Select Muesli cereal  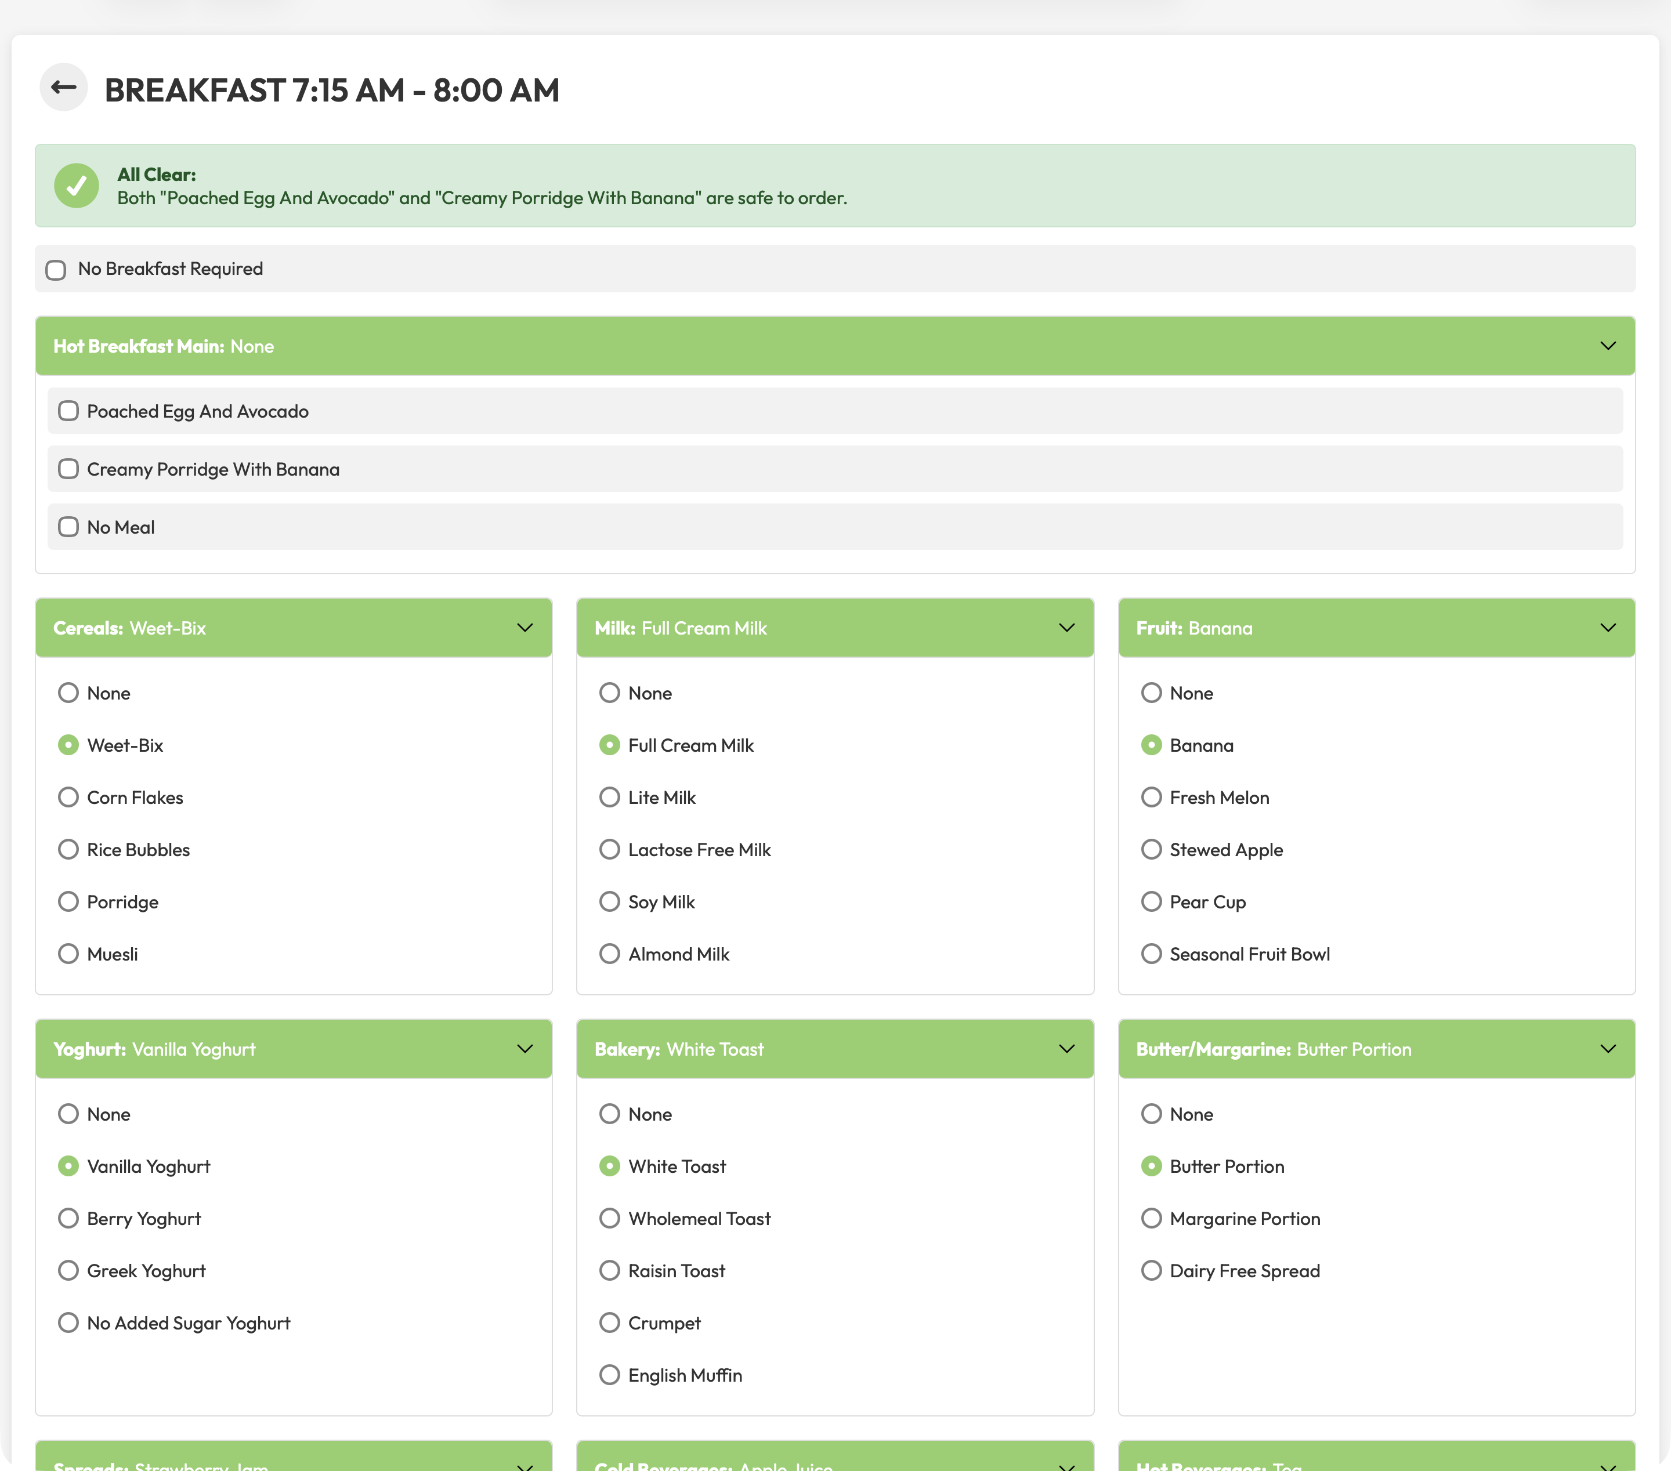(68, 955)
